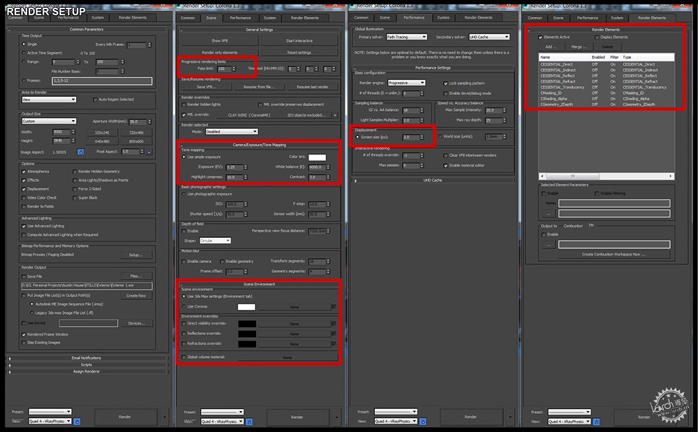Click the Show VFB button
Image resolution: width=698 pixels, height=432 pixels.
point(219,41)
